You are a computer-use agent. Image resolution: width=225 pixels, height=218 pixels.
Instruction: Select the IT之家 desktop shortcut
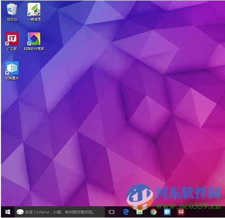[x=12, y=41]
